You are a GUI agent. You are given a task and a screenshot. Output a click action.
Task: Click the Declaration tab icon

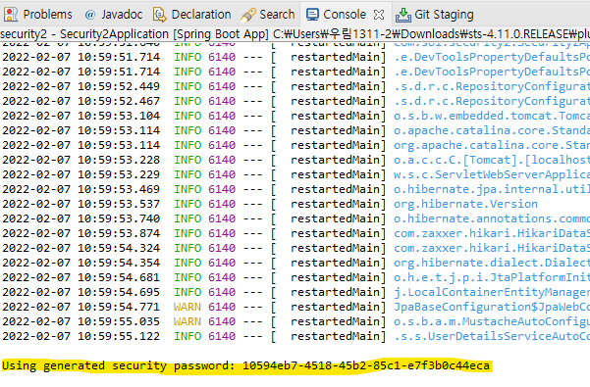160,15
